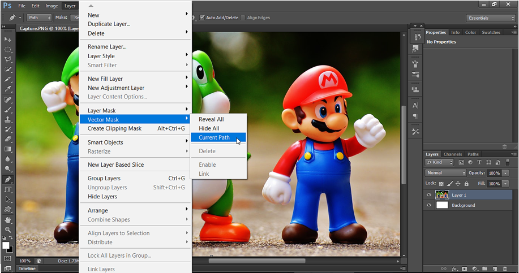The image size is (519, 273).
Task: Switch to the Paths tab
Action: [x=473, y=154]
